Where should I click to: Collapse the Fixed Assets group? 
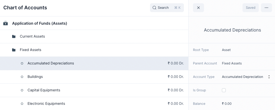(31, 50)
